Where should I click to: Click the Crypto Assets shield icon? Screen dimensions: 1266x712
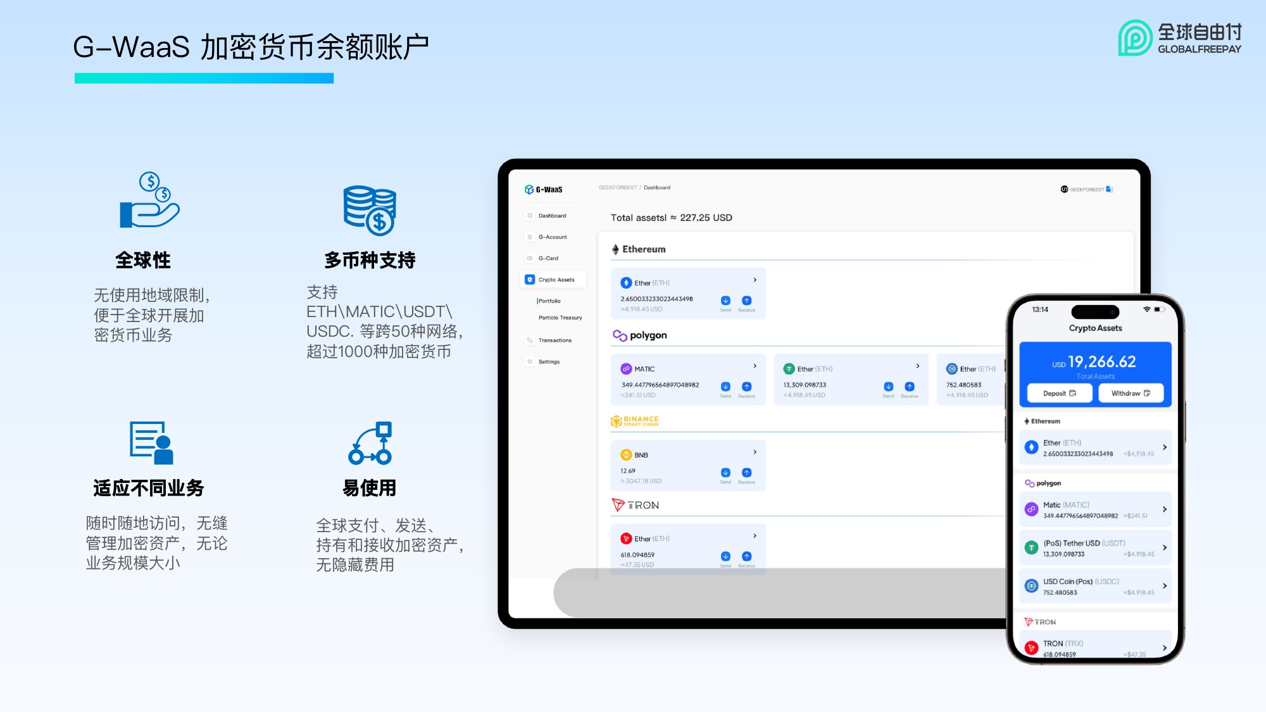tap(529, 280)
